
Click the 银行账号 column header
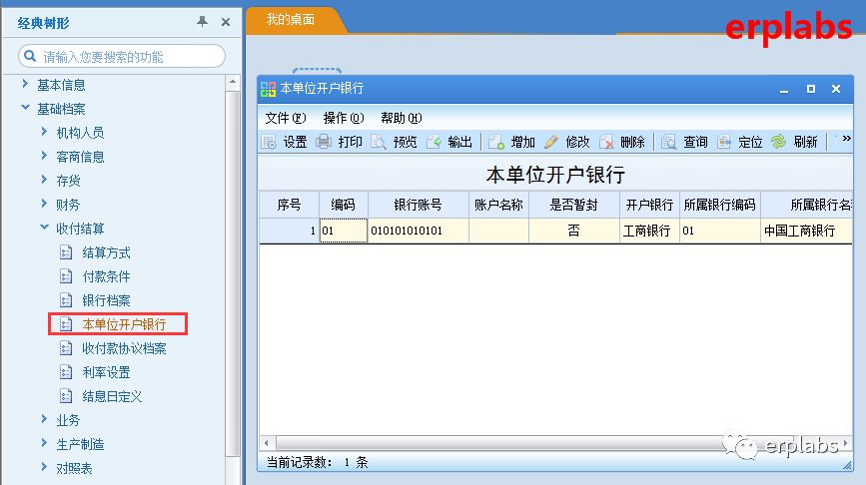point(419,205)
